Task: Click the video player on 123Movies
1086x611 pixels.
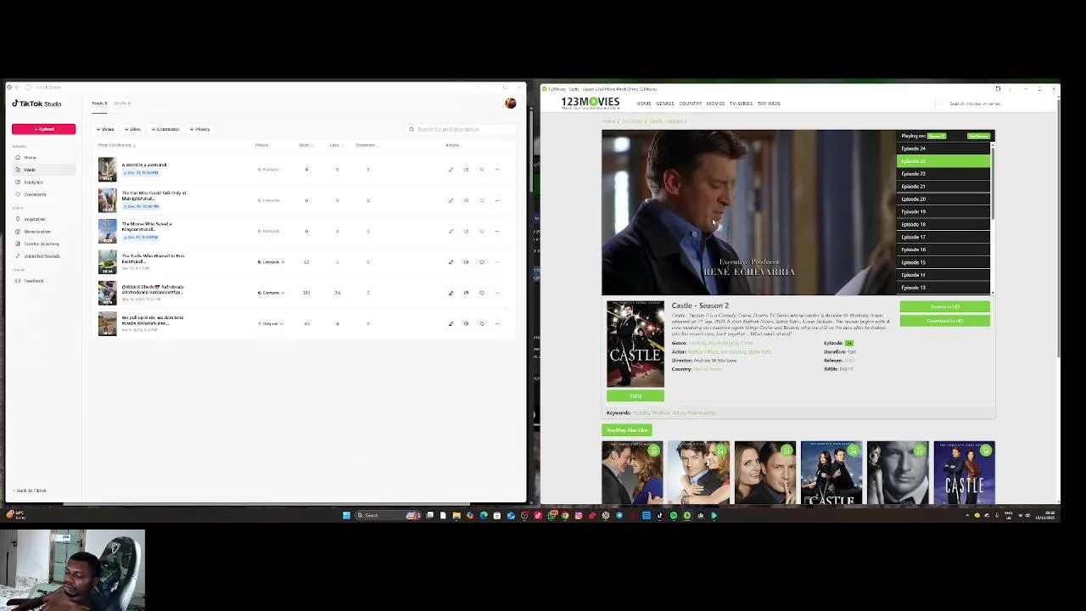Action: click(749, 212)
